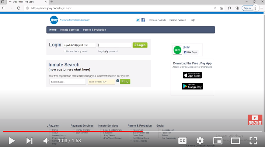265x147 pixels.
Task: Click the browser Back arrow
Action: coord(3,8)
